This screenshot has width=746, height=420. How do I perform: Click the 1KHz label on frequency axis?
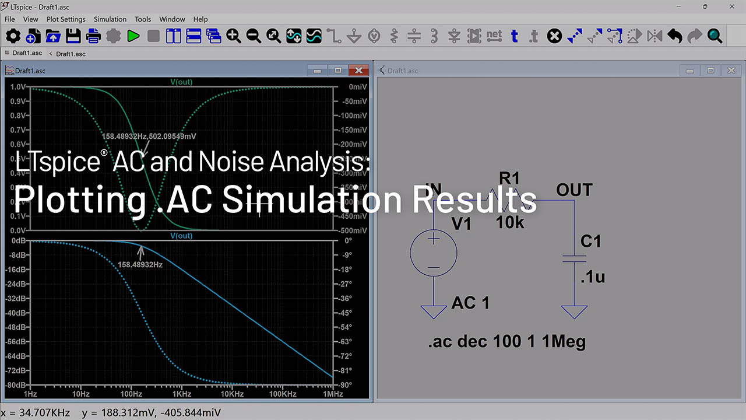click(x=181, y=395)
